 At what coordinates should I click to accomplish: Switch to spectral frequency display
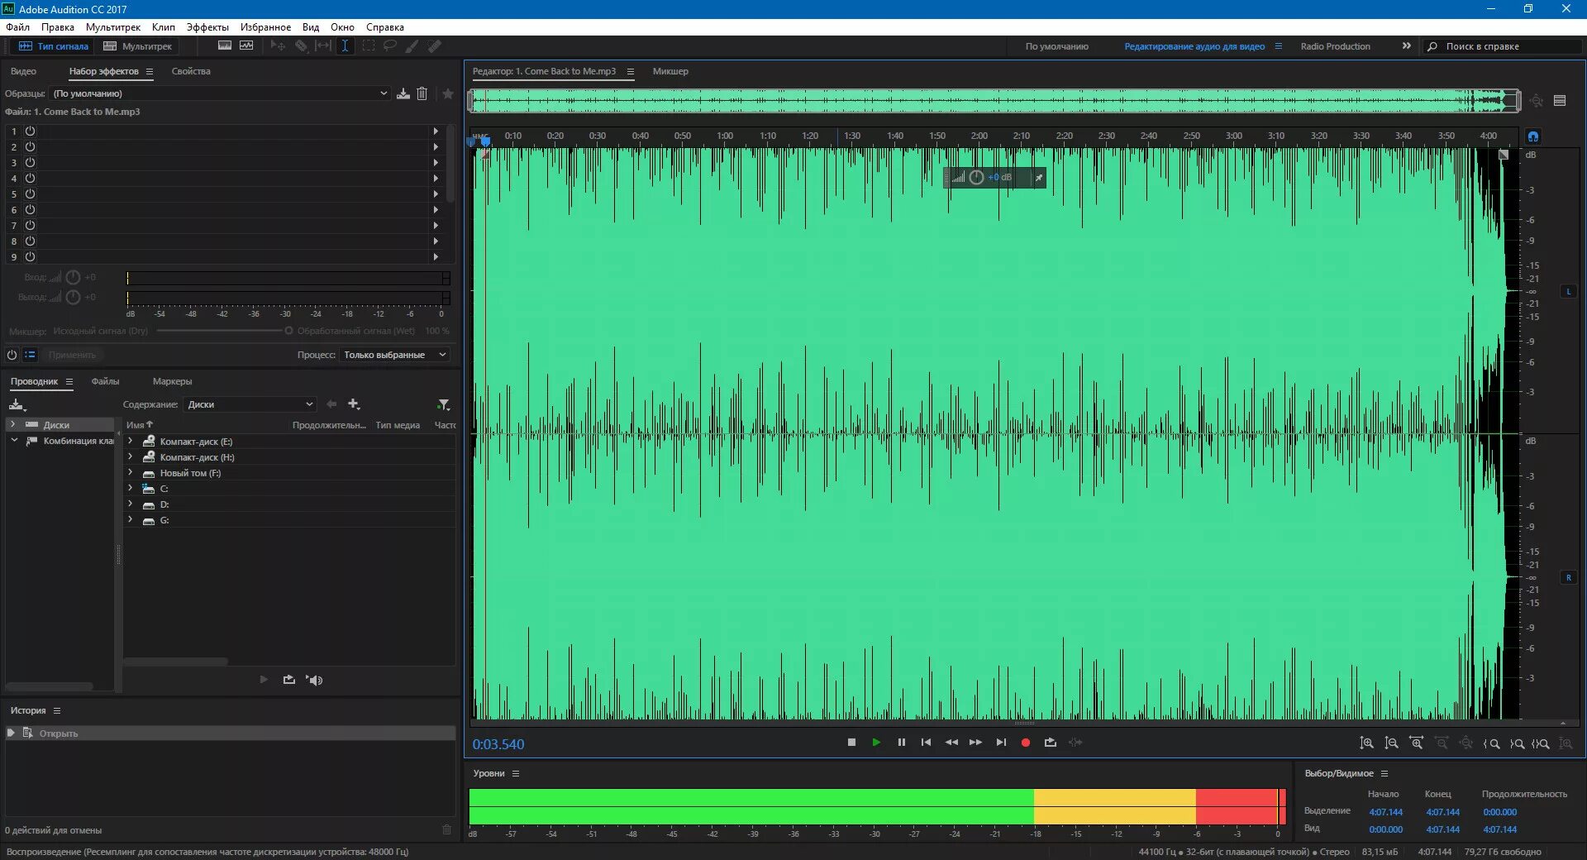pos(224,45)
